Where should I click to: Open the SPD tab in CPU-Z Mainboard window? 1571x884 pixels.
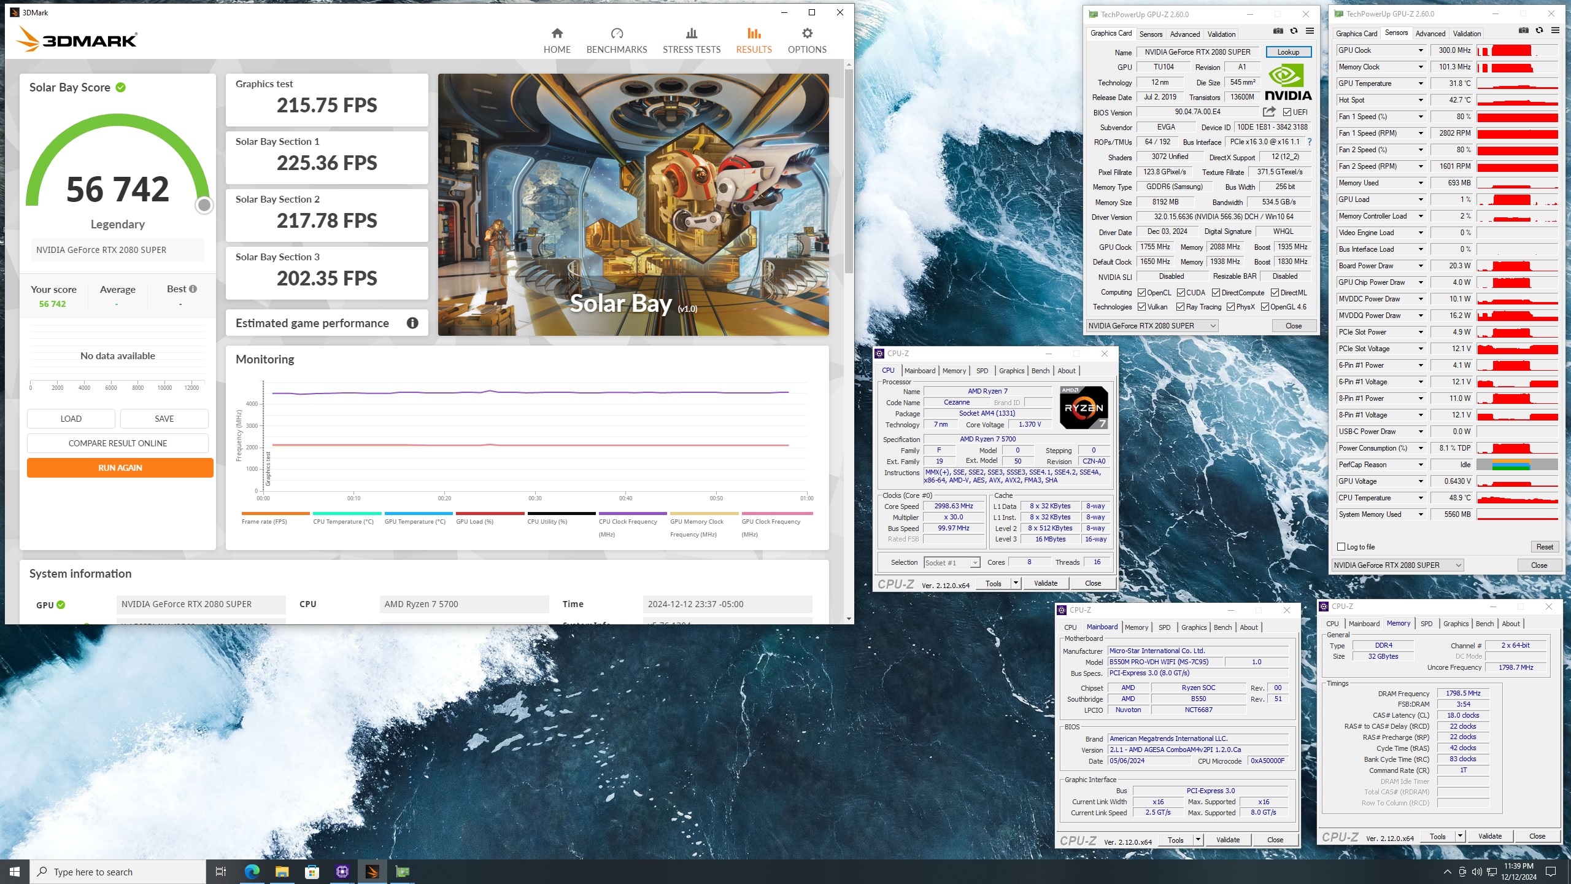[x=1164, y=627]
